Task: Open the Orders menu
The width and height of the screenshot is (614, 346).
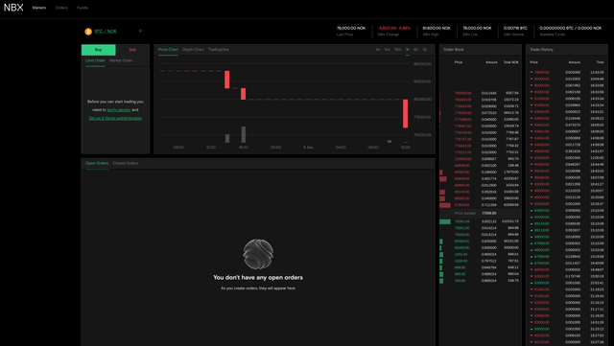Action: [61, 8]
